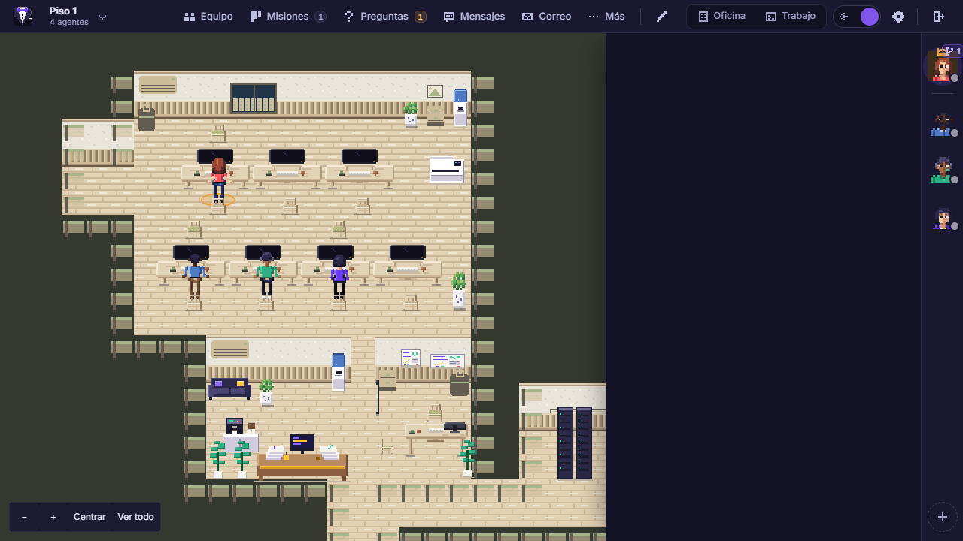Open the Misiones section
Image resolution: width=963 pixels, height=541 pixels.
point(288,17)
